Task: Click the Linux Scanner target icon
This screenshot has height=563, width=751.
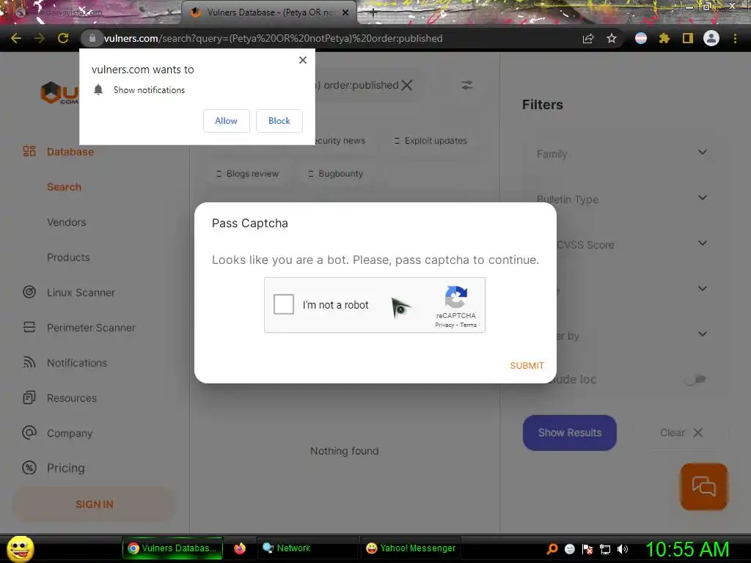Action: pyautogui.click(x=29, y=292)
